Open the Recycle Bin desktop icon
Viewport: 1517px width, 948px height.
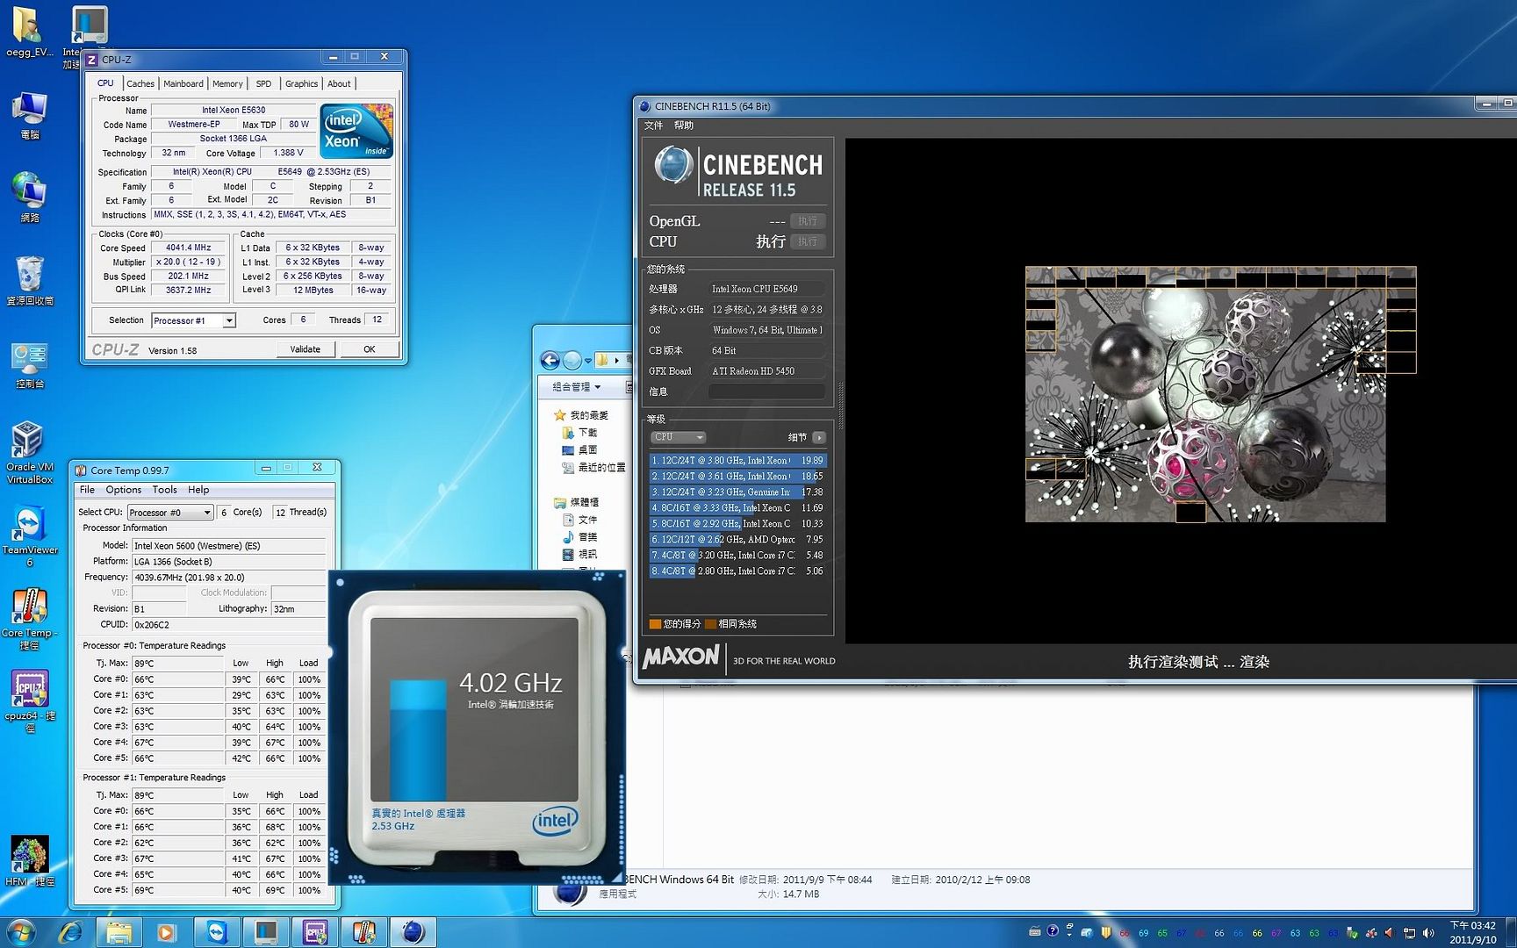29,281
